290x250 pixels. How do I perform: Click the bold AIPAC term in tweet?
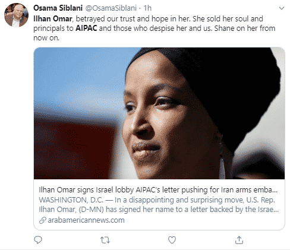pos(86,28)
